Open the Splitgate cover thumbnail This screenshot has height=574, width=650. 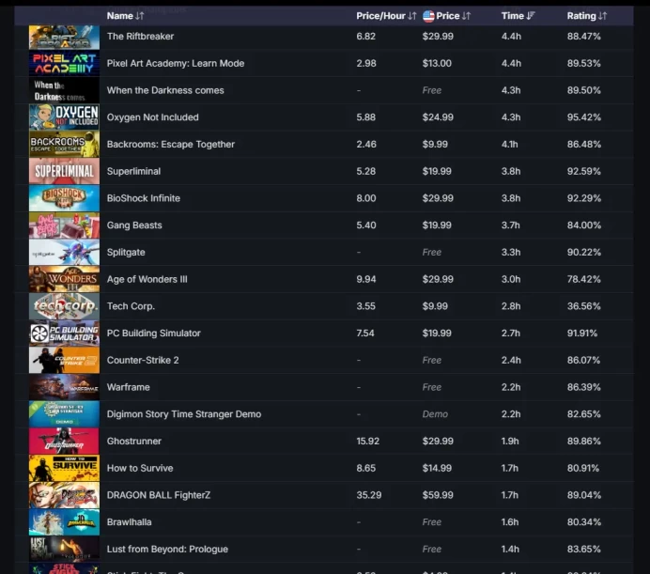64,252
